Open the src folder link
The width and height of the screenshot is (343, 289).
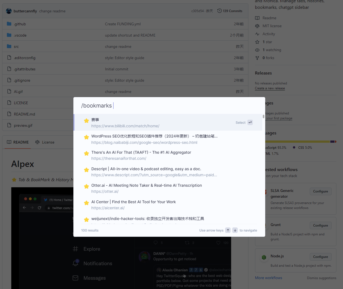pos(16,46)
